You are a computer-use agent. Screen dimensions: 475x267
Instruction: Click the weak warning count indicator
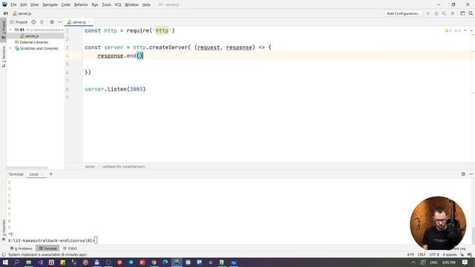[457, 30]
